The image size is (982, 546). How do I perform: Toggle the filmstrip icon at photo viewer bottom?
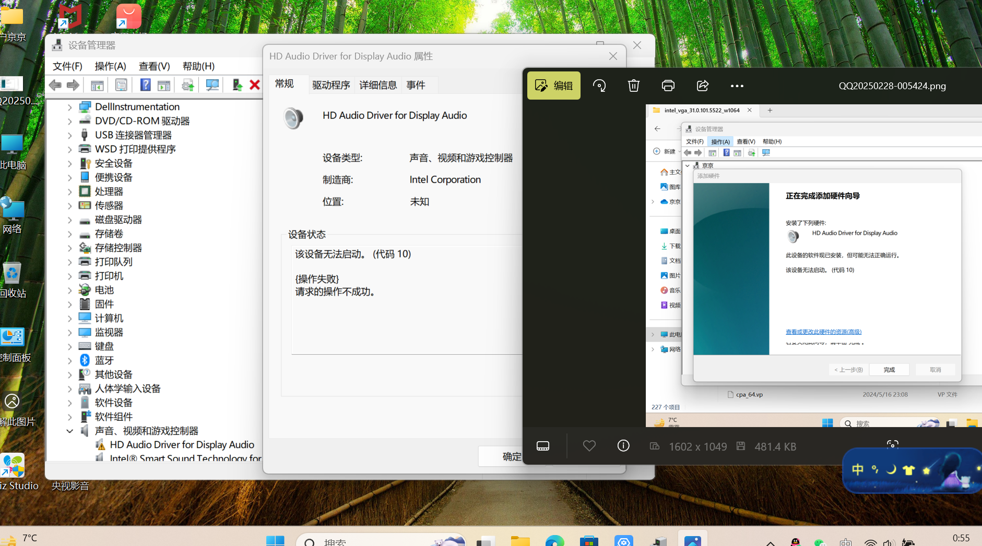coord(543,446)
